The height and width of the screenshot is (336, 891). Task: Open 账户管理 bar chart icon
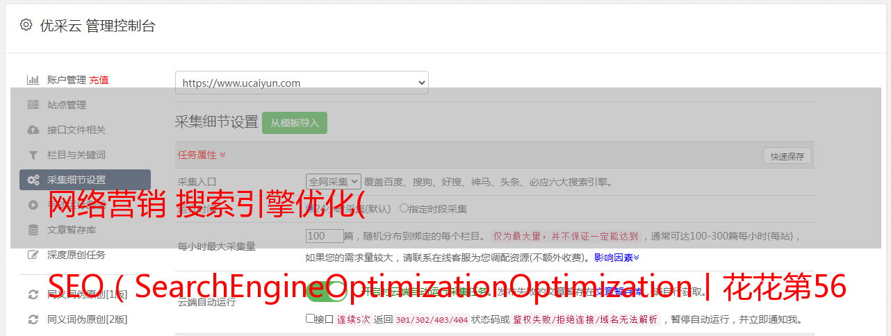click(x=33, y=80)
